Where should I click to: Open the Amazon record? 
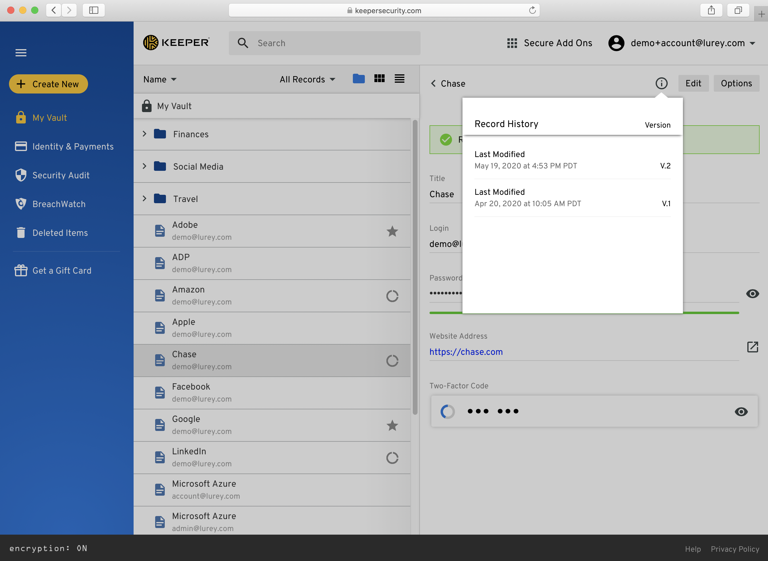point(272,296)
